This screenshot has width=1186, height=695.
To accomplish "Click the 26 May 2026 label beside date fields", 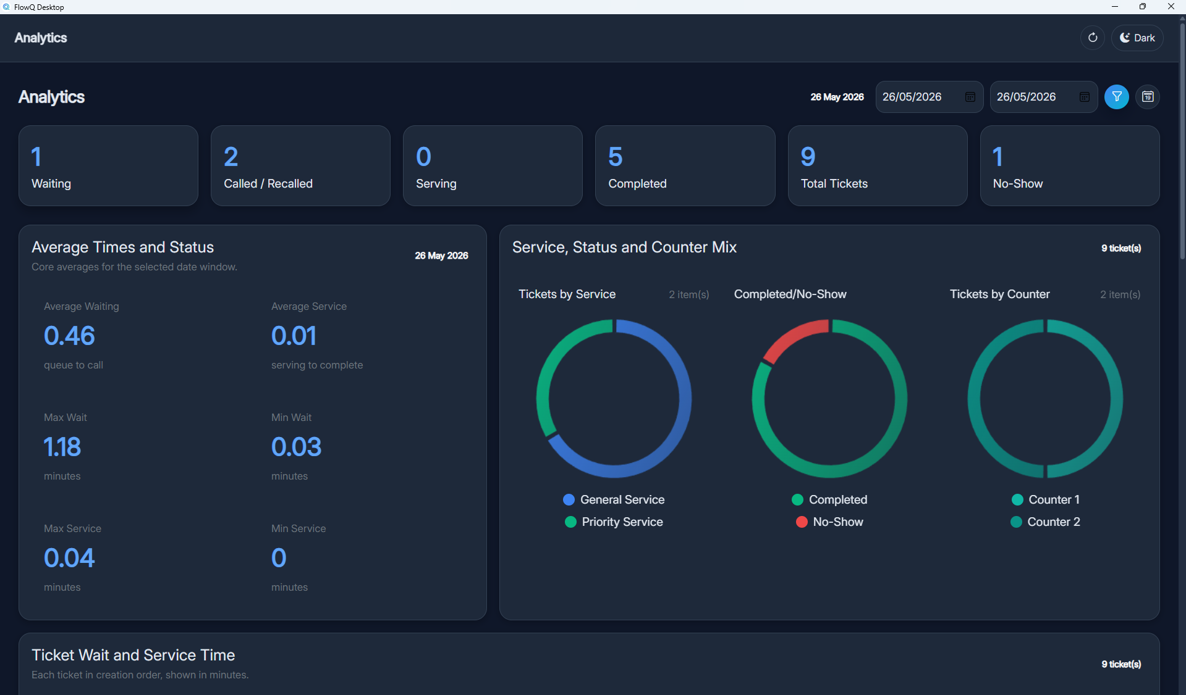I will (x=837, y=97).
